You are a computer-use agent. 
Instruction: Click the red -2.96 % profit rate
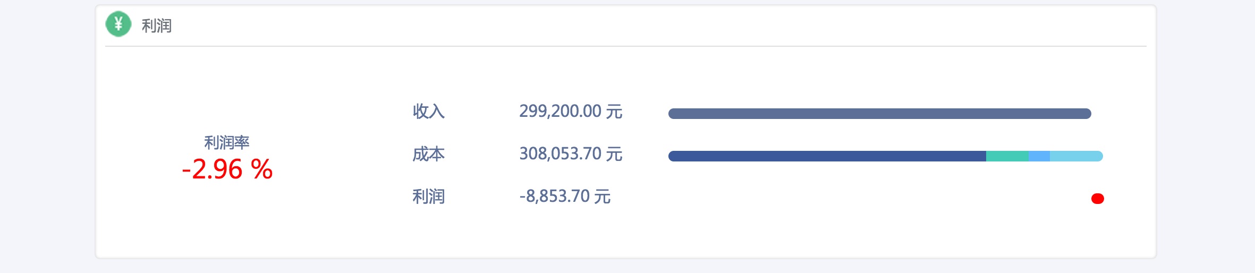(x=227, y=169)
